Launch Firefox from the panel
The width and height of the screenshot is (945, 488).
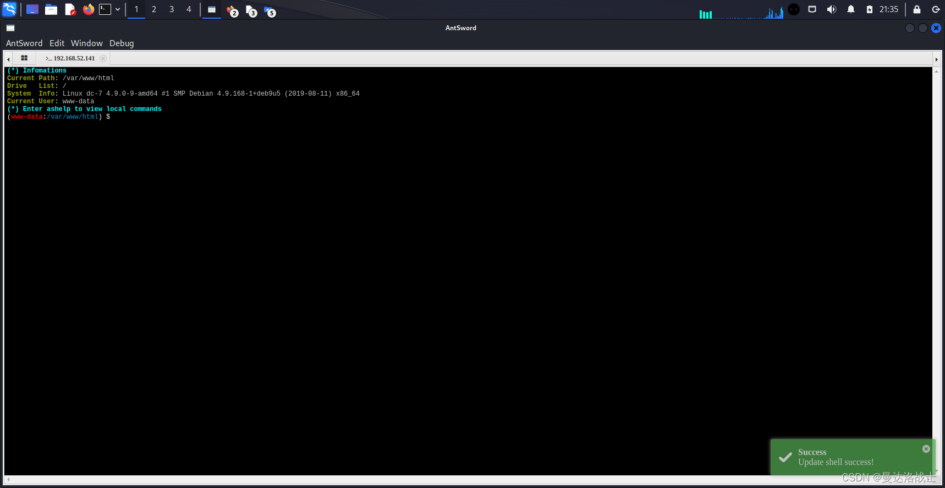pos(88,9)
